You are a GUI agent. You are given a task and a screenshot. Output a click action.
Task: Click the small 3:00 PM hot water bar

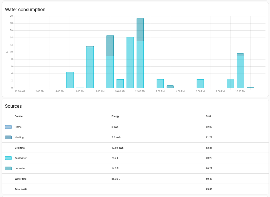(170, 87)
